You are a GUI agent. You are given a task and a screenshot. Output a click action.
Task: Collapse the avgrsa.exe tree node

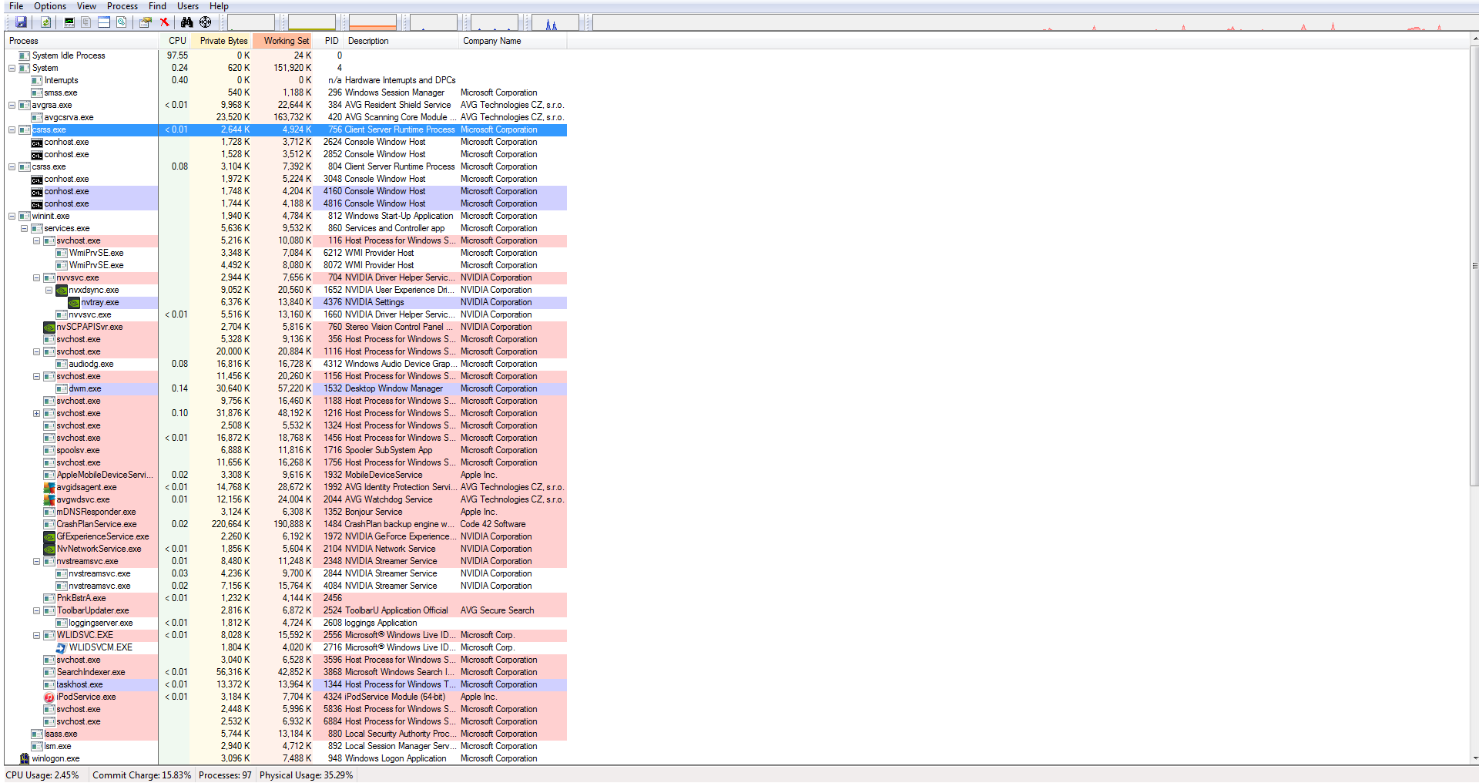click(12, 106)
